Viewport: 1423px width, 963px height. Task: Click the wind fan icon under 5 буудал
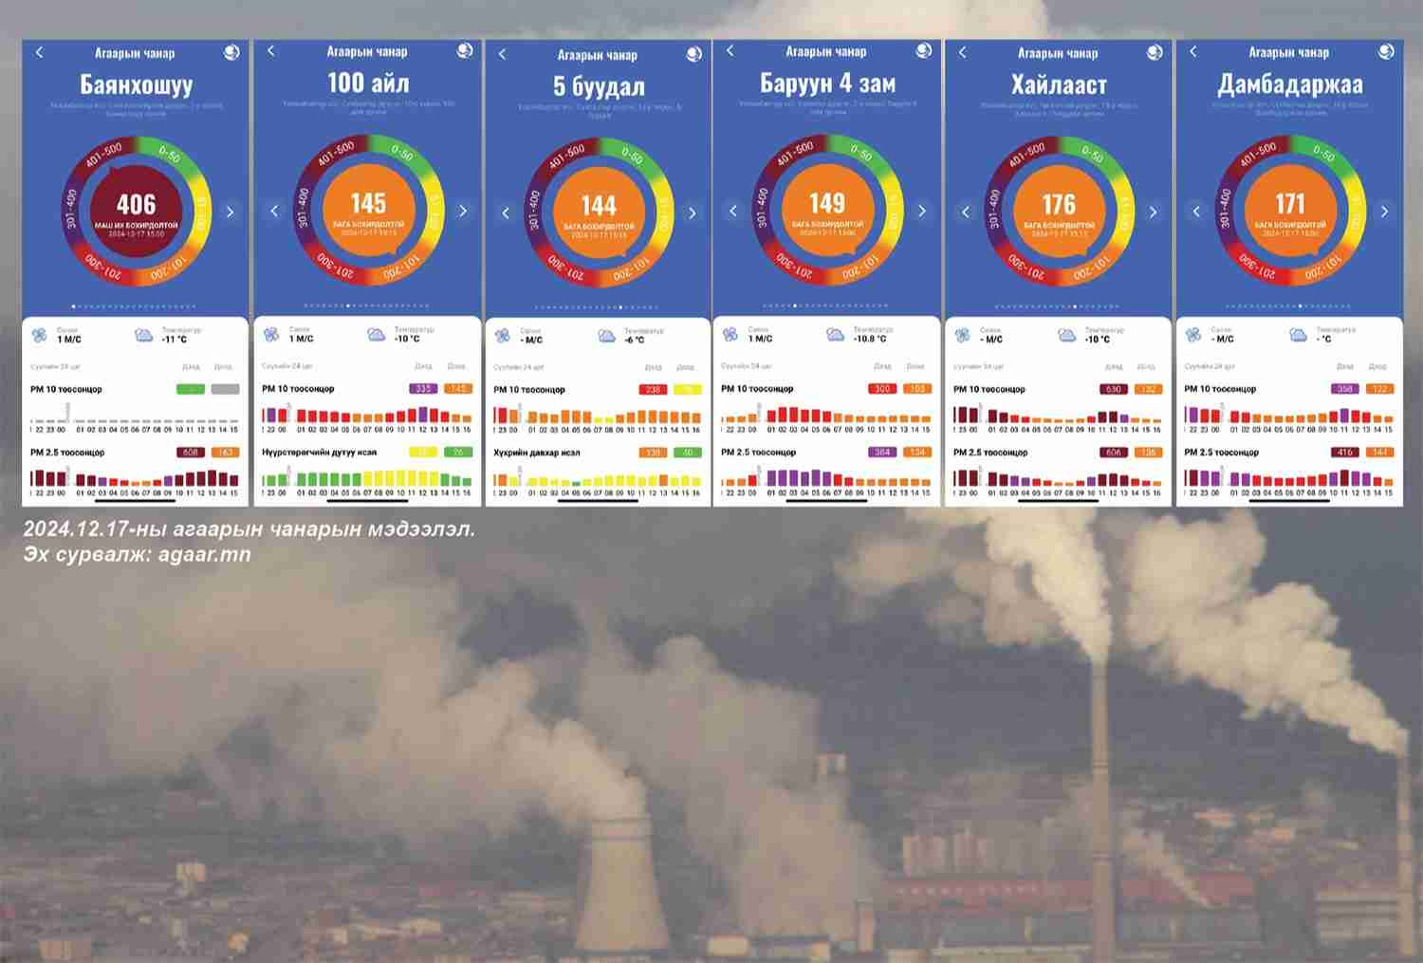(502, 336)
